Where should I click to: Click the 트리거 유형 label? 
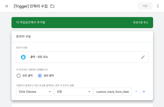click(x=22, y=48)
